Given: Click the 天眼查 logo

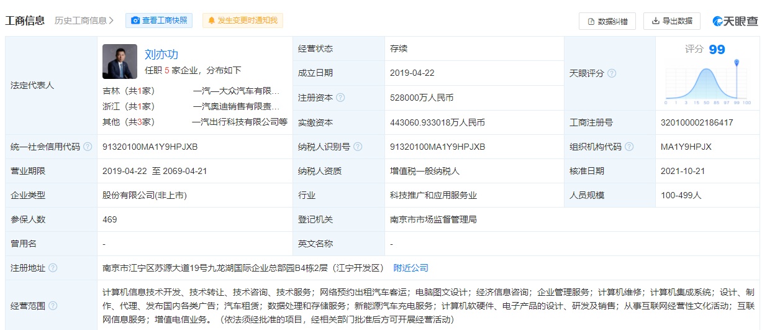Looking at the screenshot, I should [x=735, y=21].
